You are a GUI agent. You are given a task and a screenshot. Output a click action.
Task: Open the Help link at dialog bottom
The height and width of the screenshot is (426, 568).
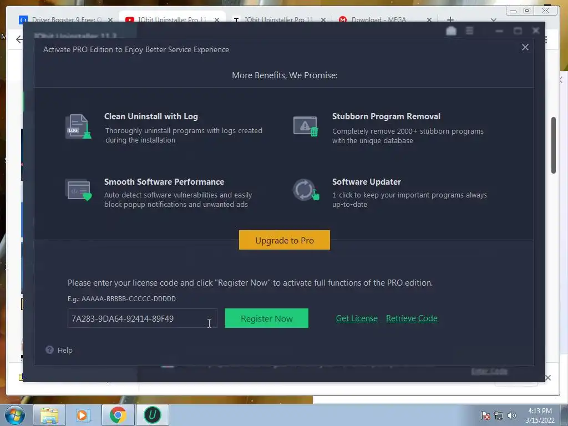[65, 351]
